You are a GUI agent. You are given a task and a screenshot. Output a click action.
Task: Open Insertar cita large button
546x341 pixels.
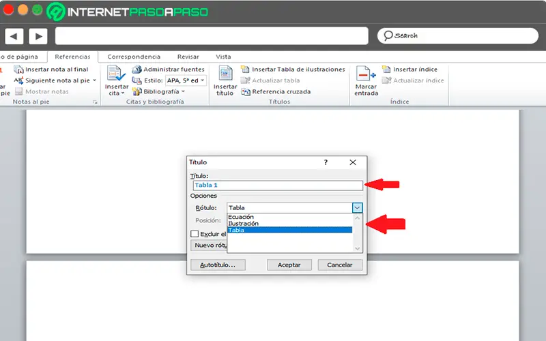116,80
